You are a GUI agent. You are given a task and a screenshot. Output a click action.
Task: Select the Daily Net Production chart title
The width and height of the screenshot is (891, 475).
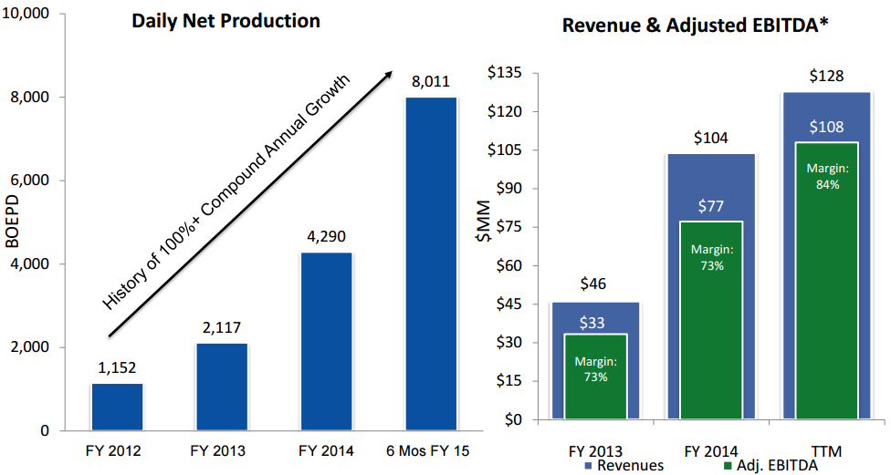pyautogui.click(x=226, y=21)
